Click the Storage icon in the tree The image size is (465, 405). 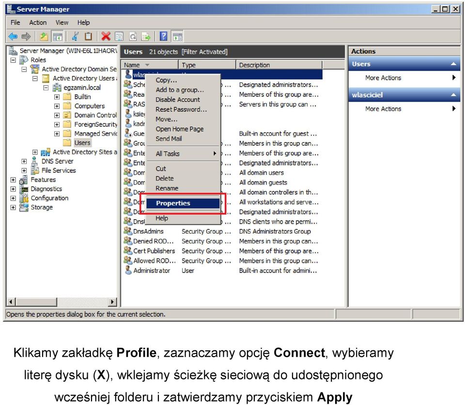click(23, 207)
